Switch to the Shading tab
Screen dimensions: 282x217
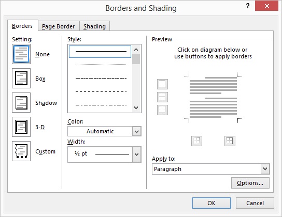(x=94, y=26)
